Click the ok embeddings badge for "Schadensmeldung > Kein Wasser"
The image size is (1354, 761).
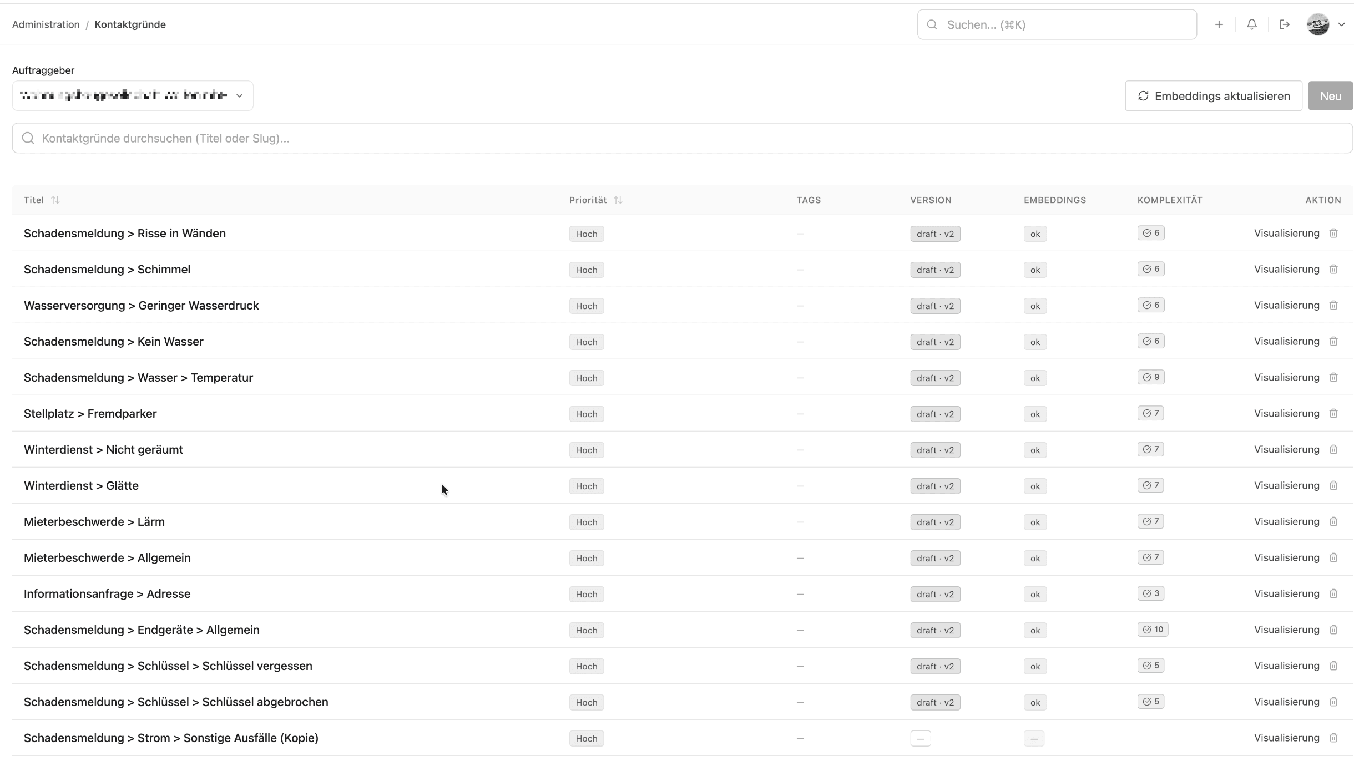coord(1034,342)
